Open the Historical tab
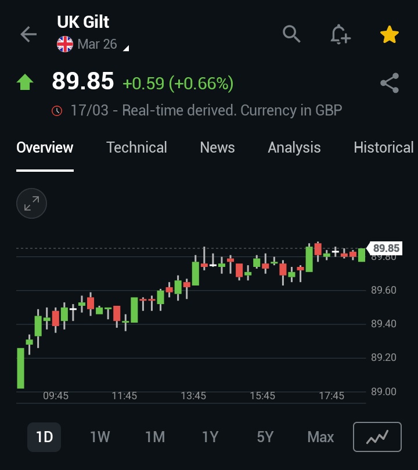418x470 pixels. pyautogui.click(x=384, y=147)
